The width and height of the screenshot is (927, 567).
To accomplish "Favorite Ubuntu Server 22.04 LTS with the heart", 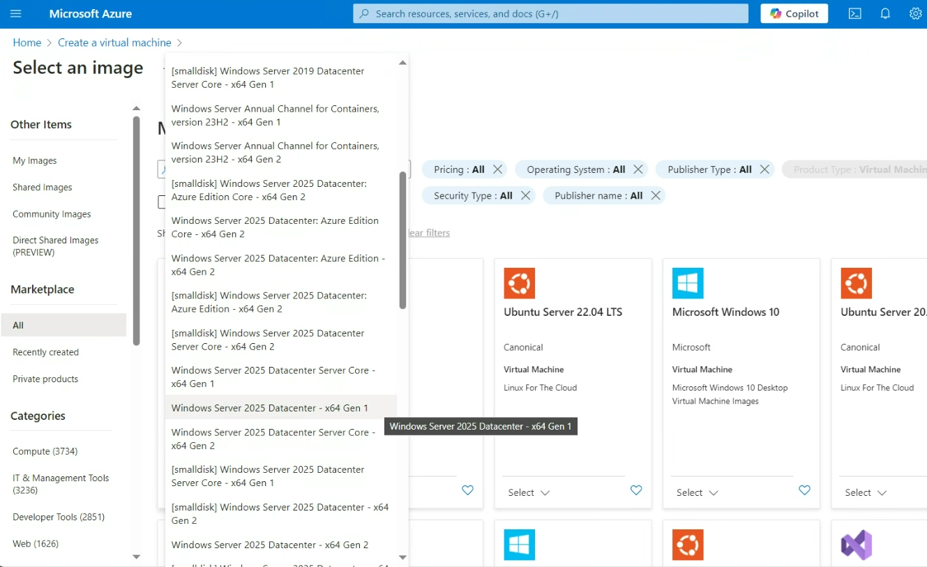I will (636, 490).
